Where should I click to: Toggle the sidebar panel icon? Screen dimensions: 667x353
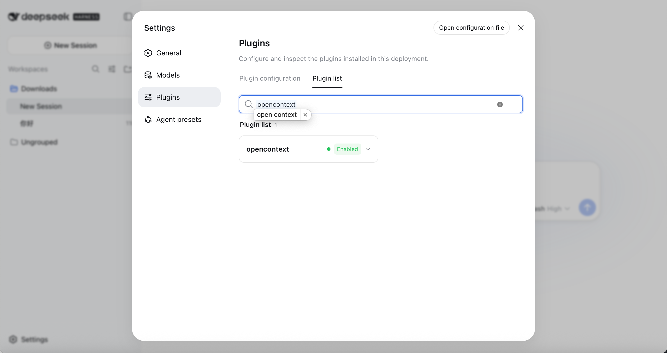click(x=128, y=17)
